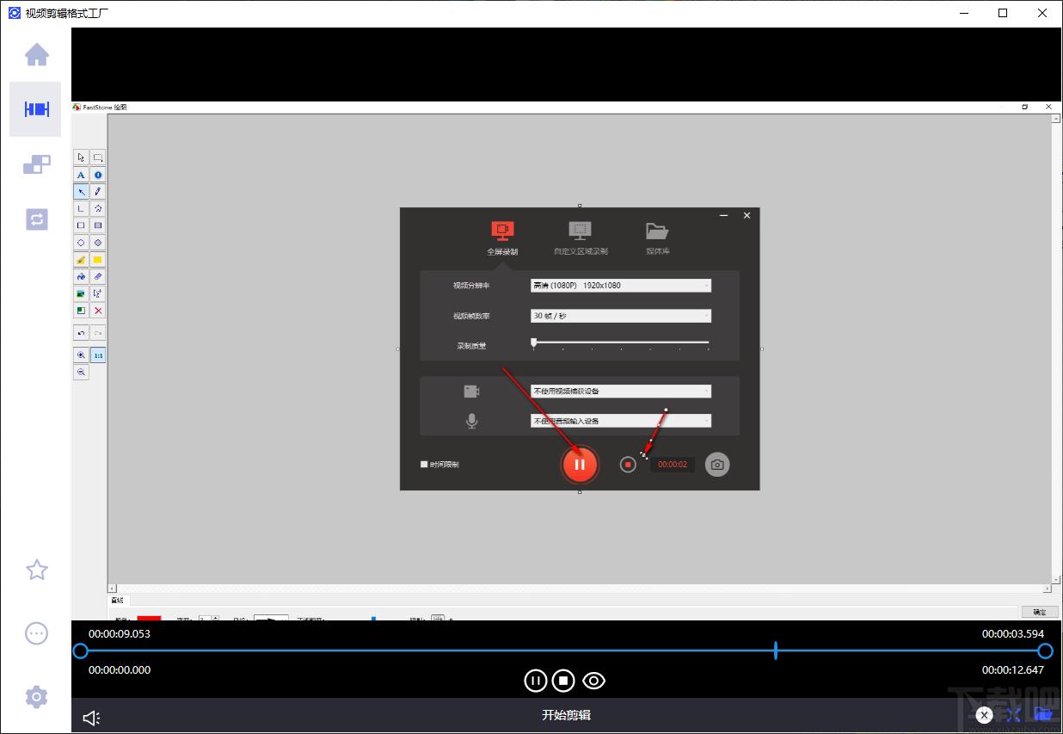Screen dimensions: 1063x734
Task: Open the format convert tool in sidebar
Action: (36, 219)
